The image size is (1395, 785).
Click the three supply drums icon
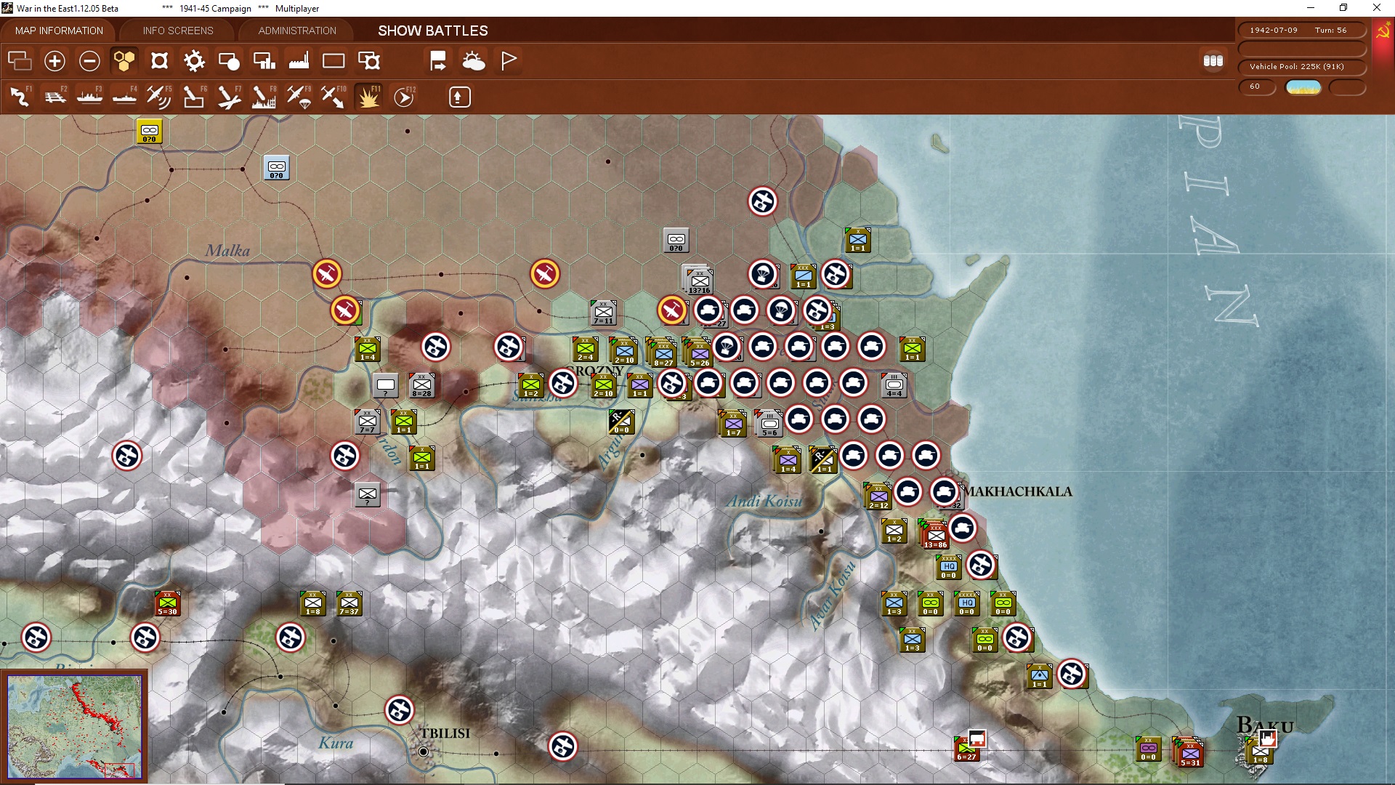click(1213, 61)
